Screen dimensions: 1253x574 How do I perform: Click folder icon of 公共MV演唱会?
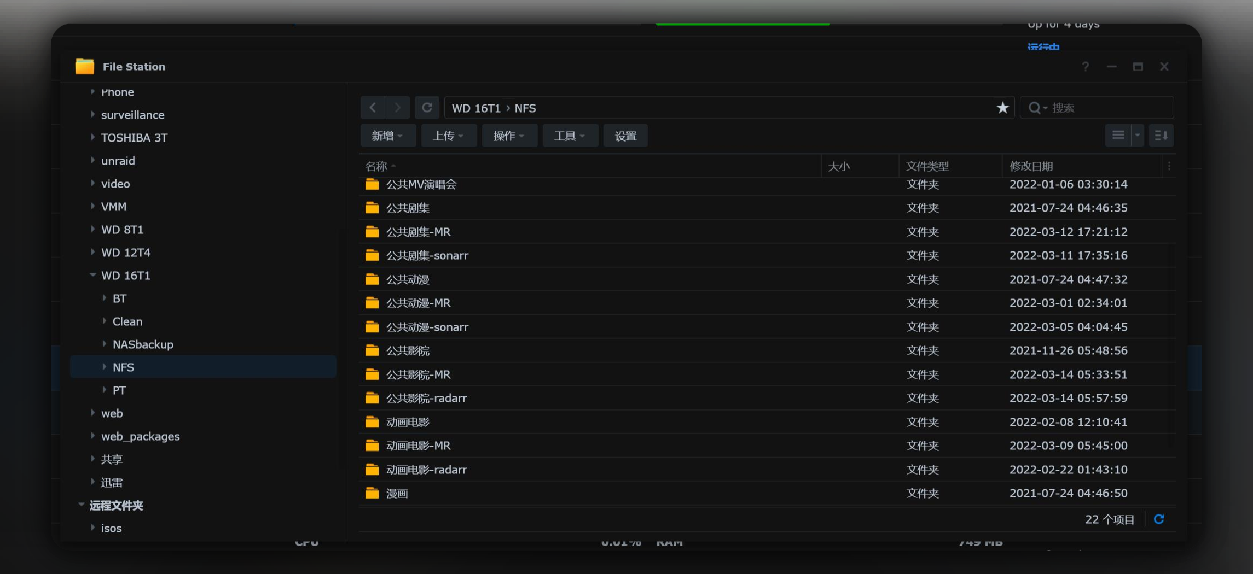(x=372, y=184)
